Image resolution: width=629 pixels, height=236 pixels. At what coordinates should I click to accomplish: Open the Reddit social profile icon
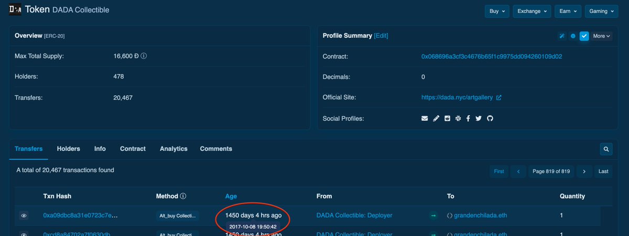[447, 119]
